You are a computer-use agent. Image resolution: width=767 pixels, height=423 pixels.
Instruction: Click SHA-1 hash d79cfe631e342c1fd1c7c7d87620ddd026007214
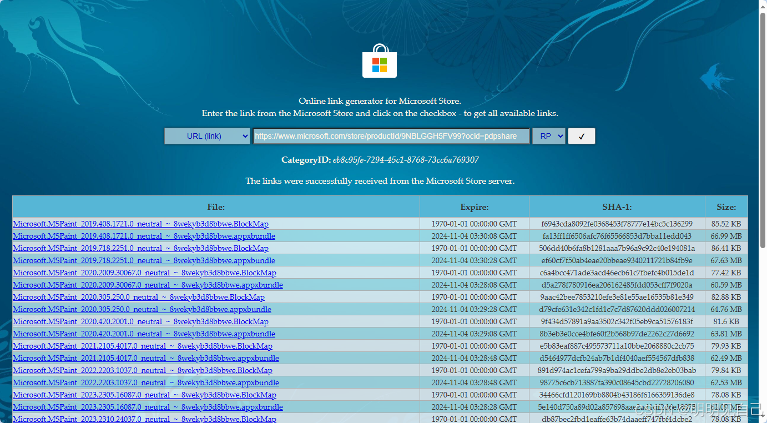point(617,309)
